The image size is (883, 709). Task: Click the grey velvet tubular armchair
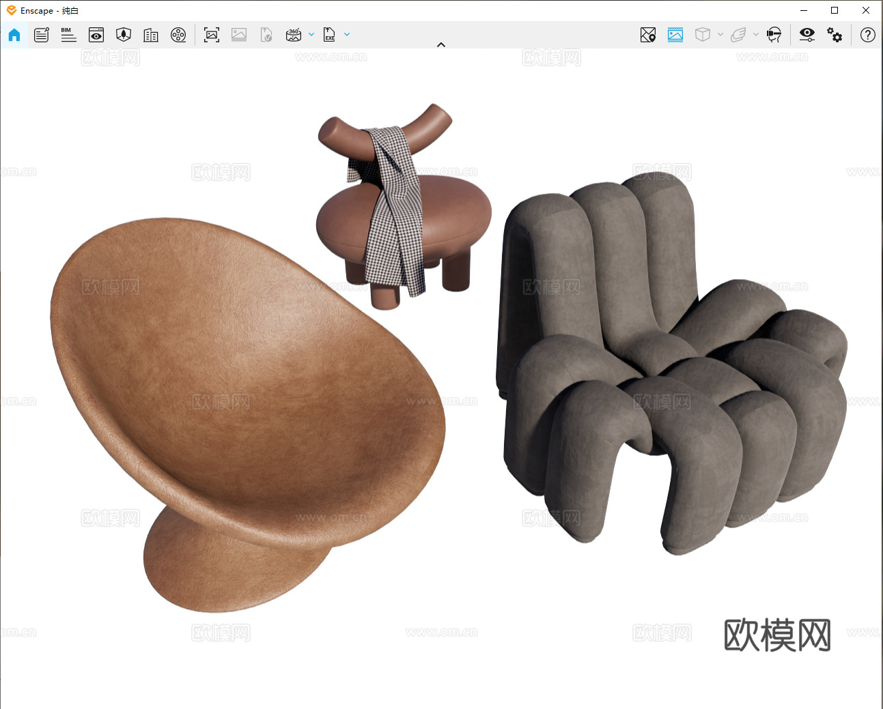pos(673,362)
